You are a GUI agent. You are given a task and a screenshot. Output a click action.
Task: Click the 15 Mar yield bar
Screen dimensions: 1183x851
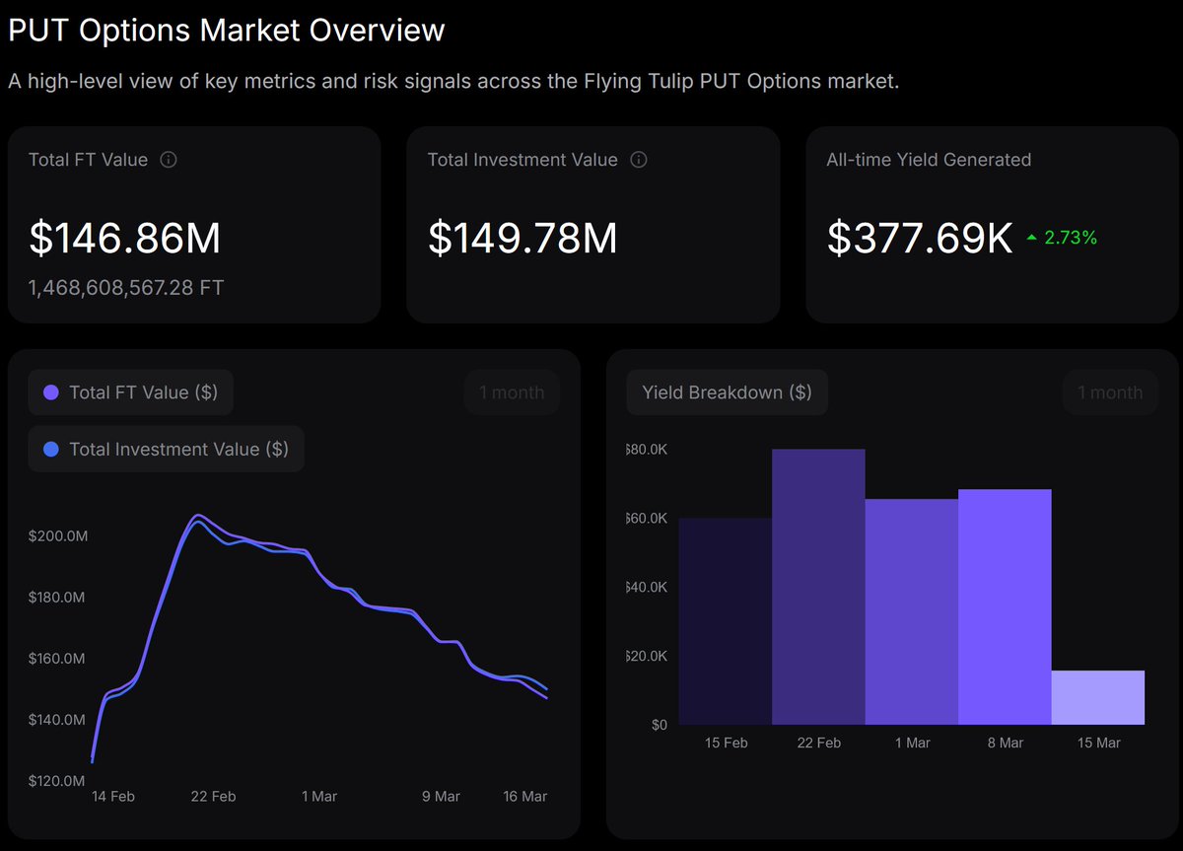pos(1098,697)
